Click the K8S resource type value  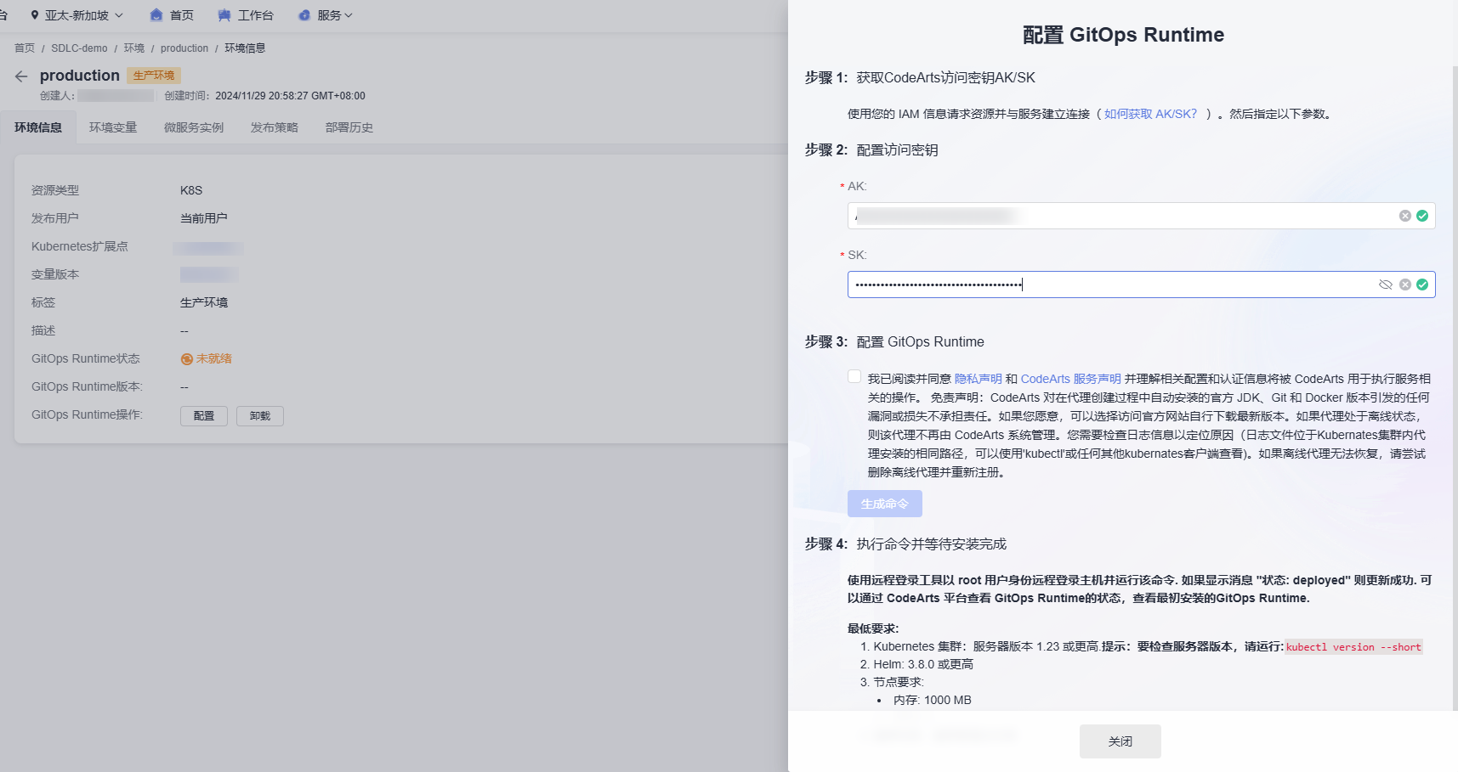pyautogui.click(x=191, y=190)
